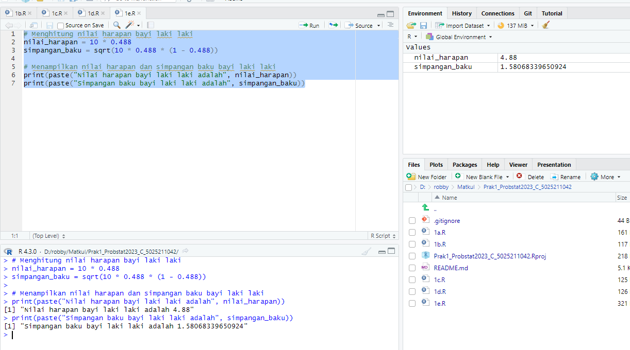Close the 1b.R tab
The image size is (630, 350).
29,13
